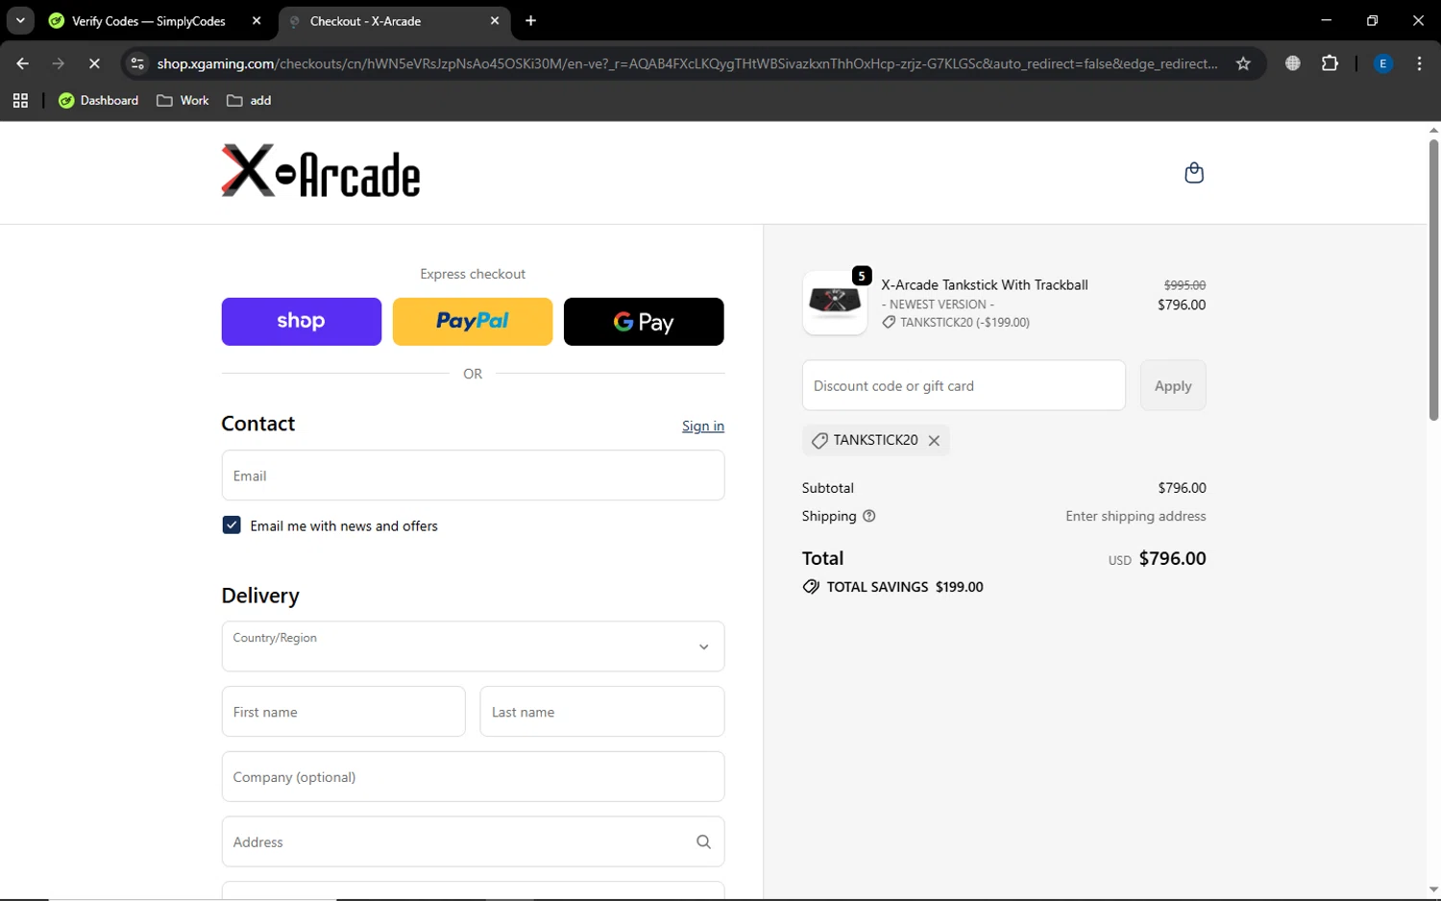Viewport: 1441px width, 901px height.
Task: Click the TOTAL SAVINGS $199.00 text
Action: [x=905, y=587]
